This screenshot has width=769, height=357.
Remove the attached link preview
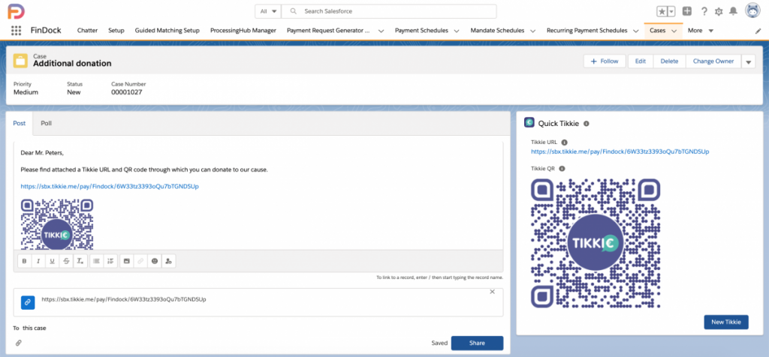493,292
